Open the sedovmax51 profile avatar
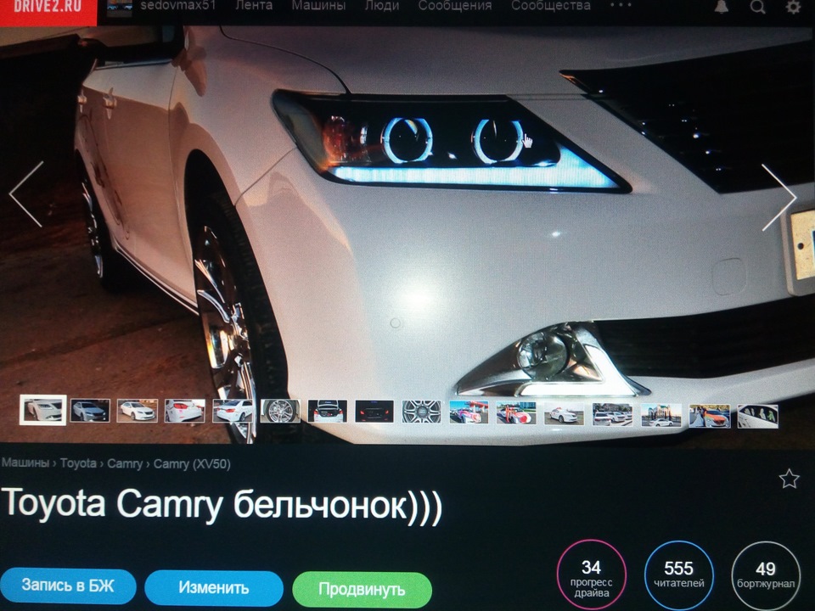The height and width of the screenshot is (611, 815). point(120,8)
